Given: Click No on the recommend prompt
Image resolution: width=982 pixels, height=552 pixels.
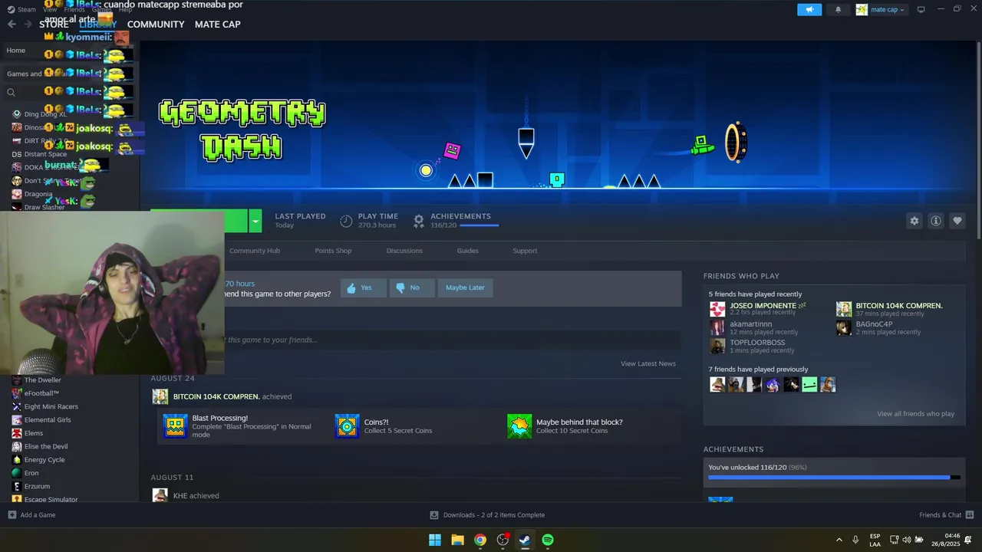Looking at the screenshot, I should [410, 287].
